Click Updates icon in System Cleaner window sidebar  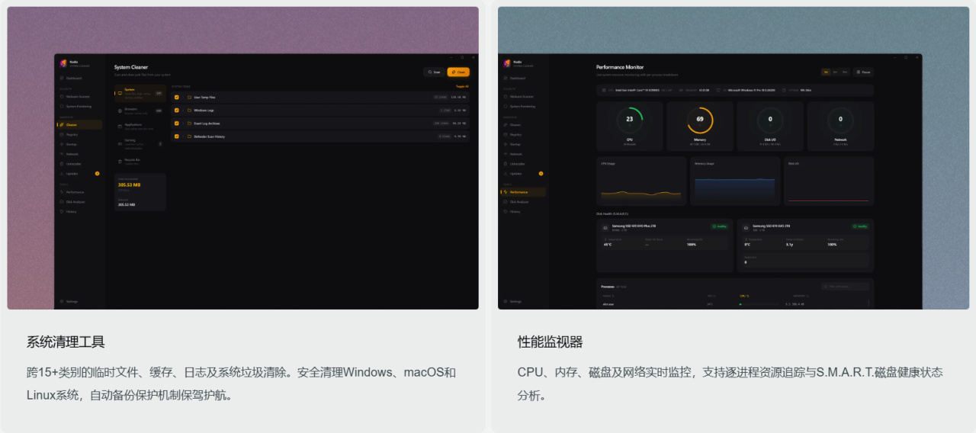pos(62,173)
